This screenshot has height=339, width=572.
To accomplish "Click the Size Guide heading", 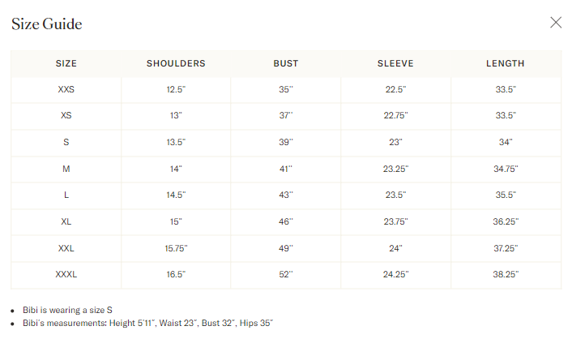I will coord(47,24).
